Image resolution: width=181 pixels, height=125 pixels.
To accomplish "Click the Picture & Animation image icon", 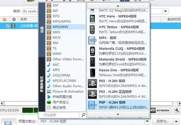I will 49,92.
